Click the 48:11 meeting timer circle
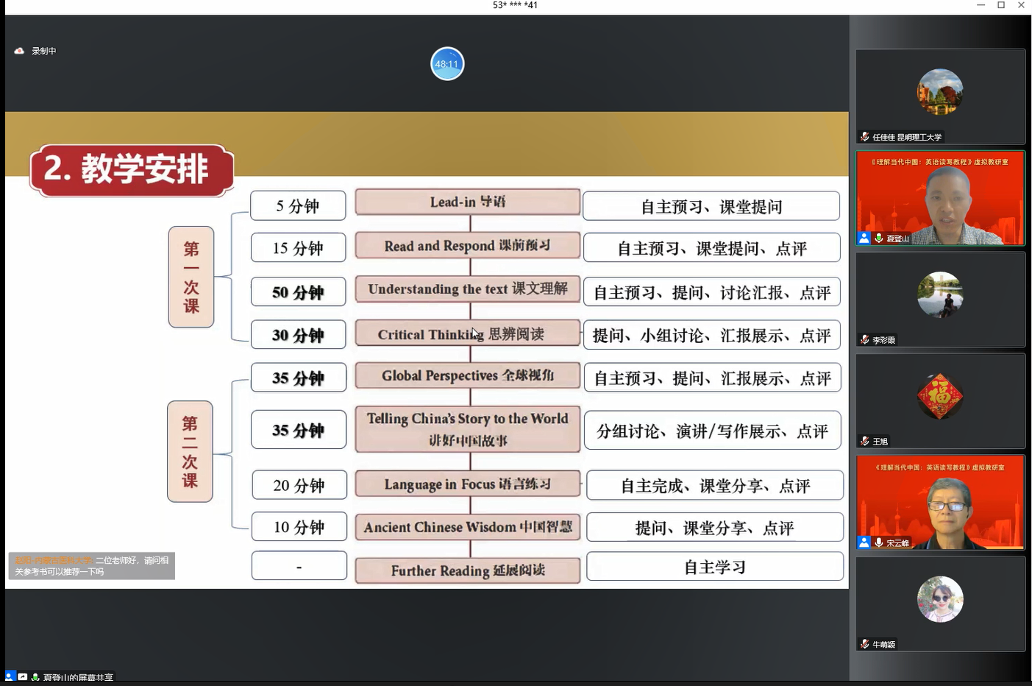Image resolution: width=1032 pixels, height=686 pixels. point(447,64)
